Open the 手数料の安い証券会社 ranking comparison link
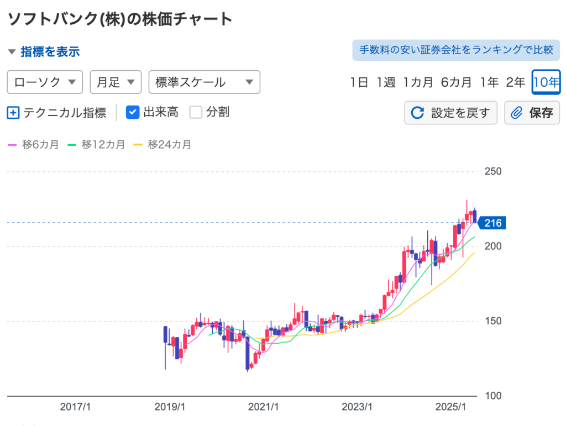The image size is (566, 426). (456, 50)
